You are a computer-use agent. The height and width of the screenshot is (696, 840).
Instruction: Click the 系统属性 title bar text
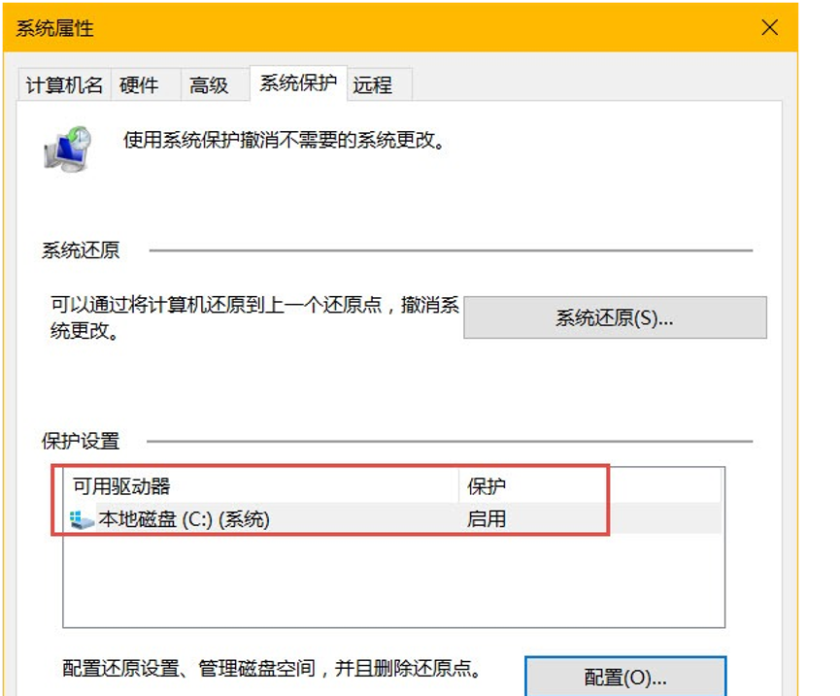pos(55,28)
